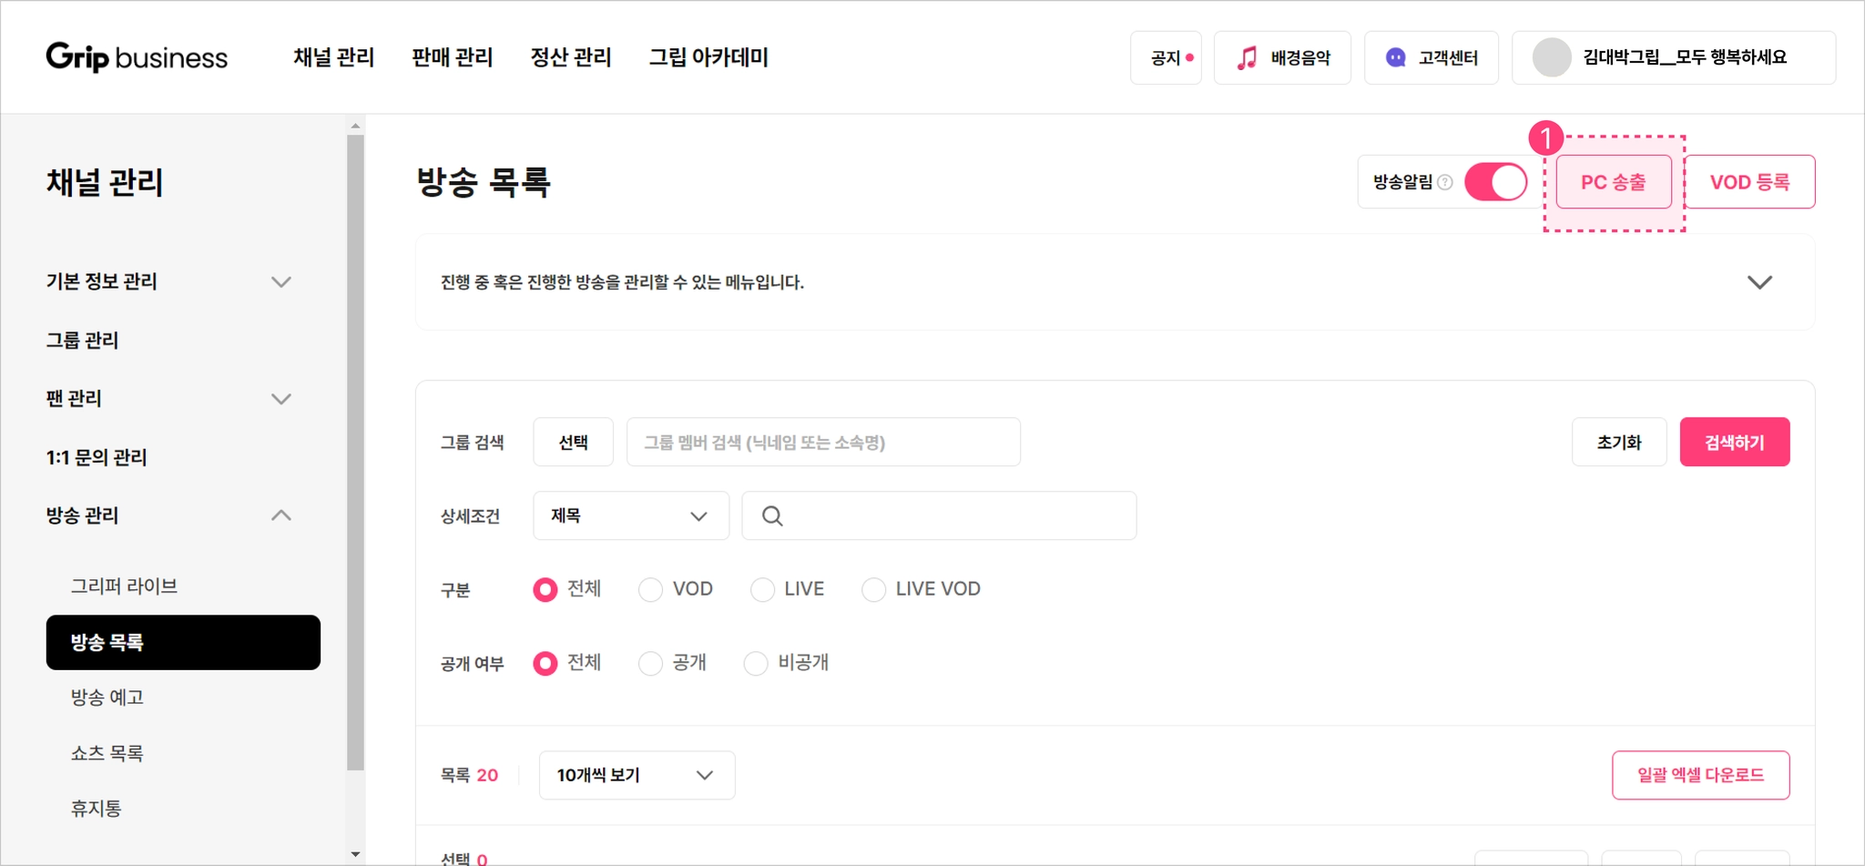The height and width of the screenshot is (866, 1865).
Task: Expand the 기본 정보 관리 section
Action: tap(169, 281)
